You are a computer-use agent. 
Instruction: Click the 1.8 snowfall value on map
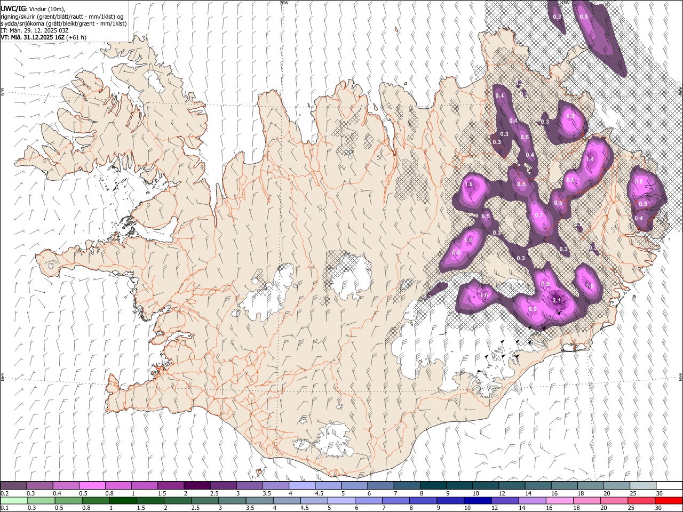469,185
